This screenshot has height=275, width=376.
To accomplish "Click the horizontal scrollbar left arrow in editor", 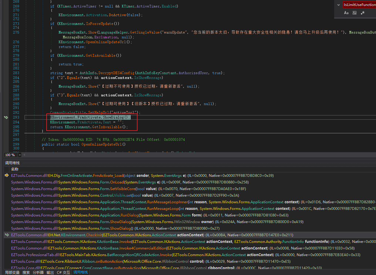I will click(24, 155).
